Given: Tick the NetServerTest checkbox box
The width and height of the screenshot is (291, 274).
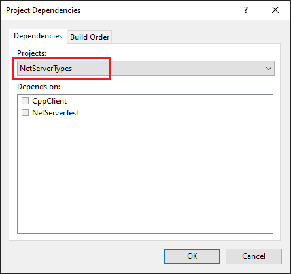Looking at the screenshot, I should coord(25,113).
